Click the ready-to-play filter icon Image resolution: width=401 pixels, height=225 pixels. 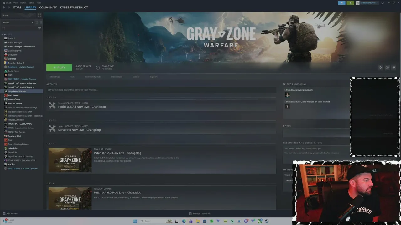pos(41,22)
